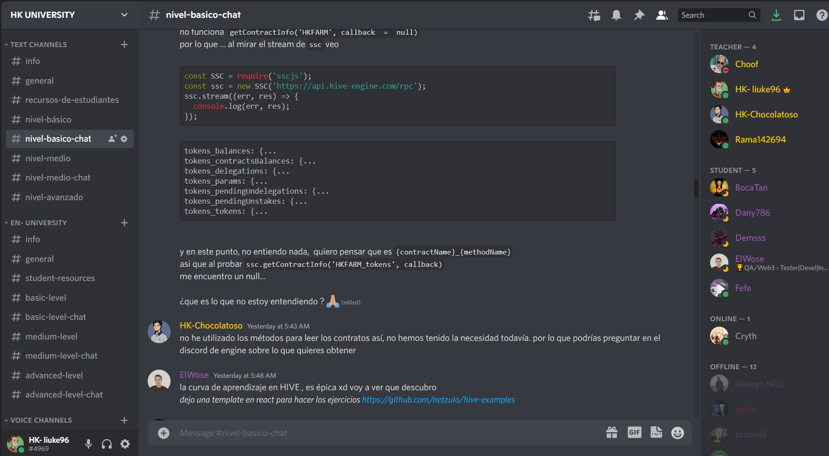Click the chat scrollbar thumb
The image size is (829, 456).
point(696,188)
